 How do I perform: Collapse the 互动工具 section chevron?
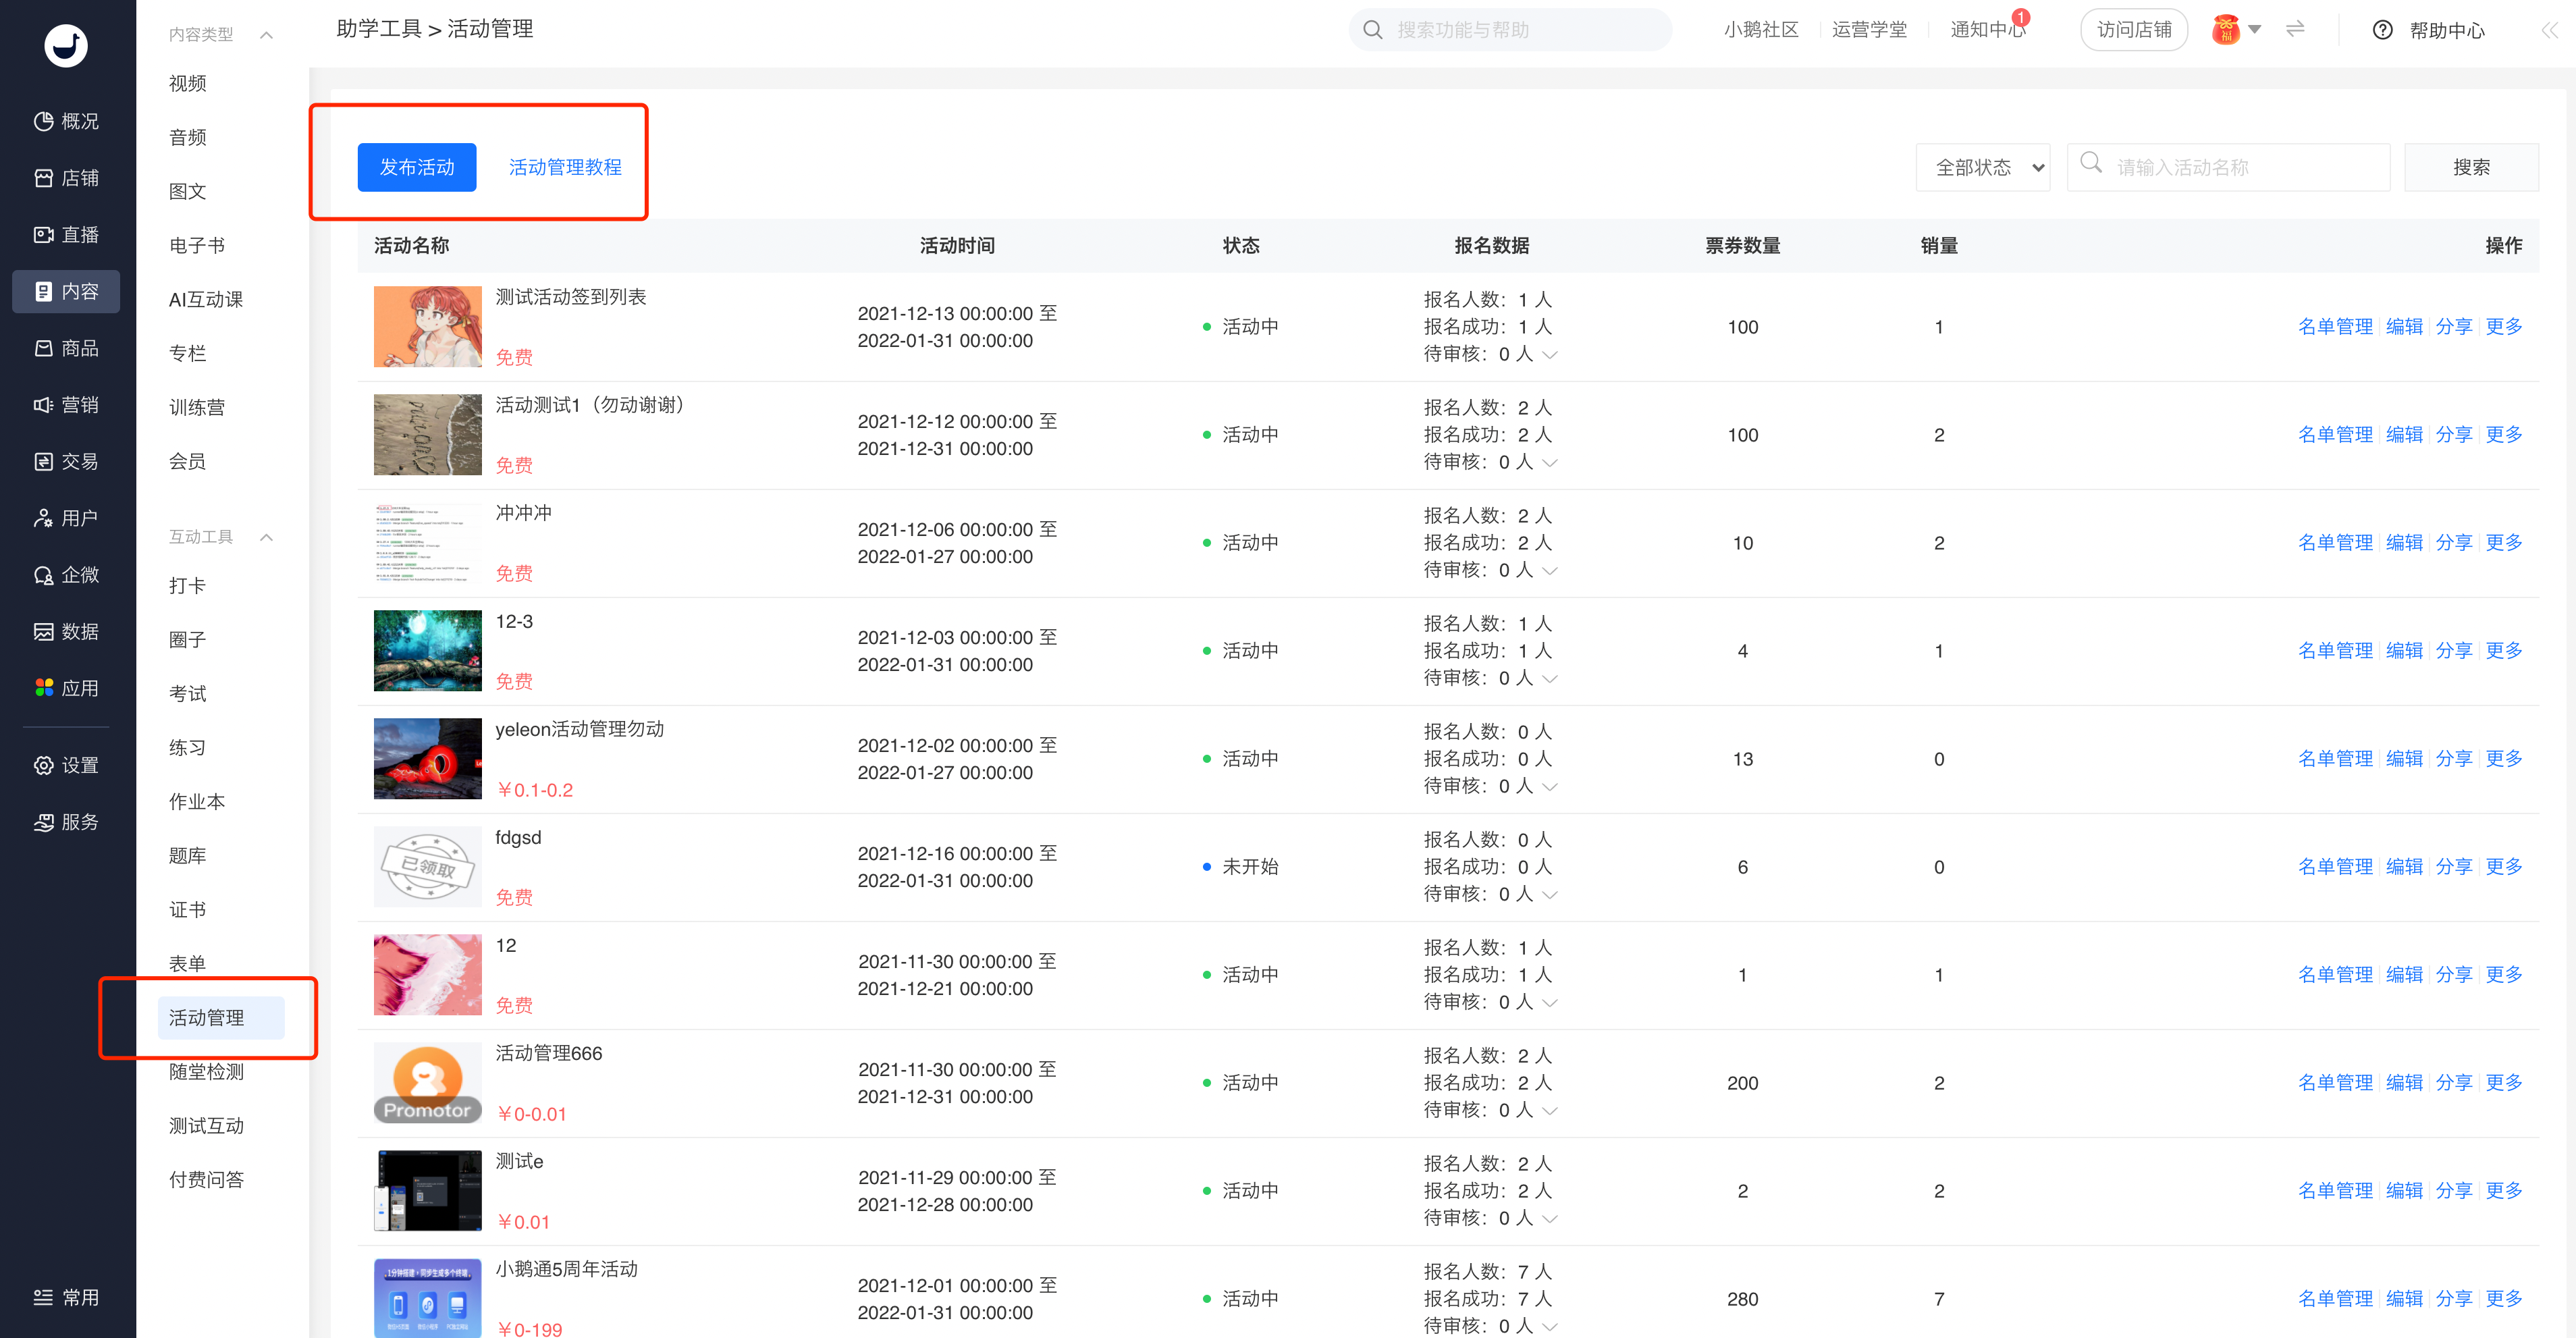[x=267, y=537]
